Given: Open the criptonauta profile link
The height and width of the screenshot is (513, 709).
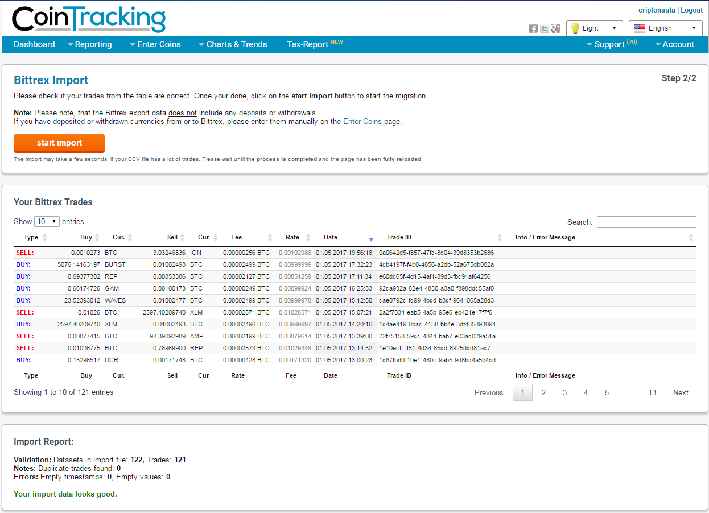Looking at the screenshot, I should click(x=657, y=10).
